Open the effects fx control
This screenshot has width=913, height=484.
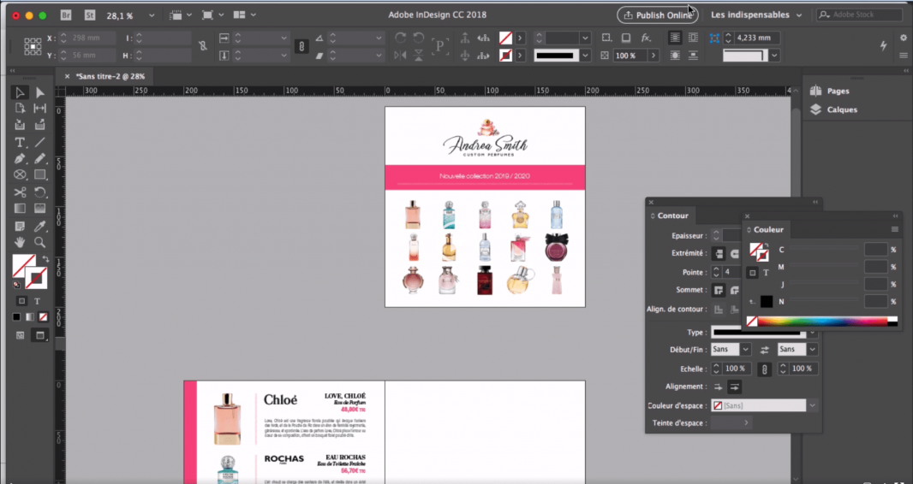click(x=646, y=38)
